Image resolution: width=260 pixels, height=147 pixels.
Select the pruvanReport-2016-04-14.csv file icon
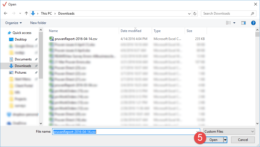click(x=51, y=39)
